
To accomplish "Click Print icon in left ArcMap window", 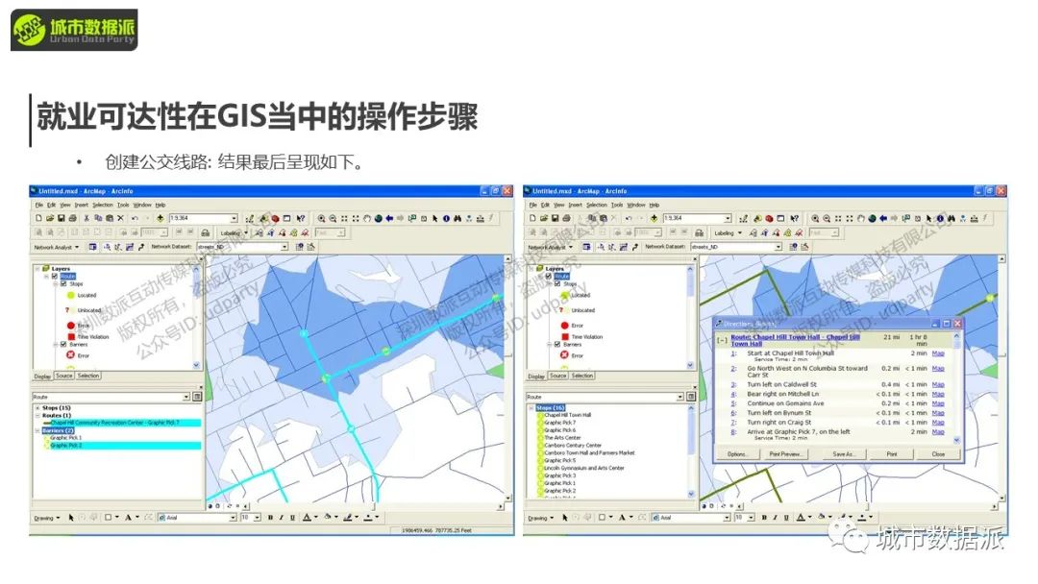I will [x=71, y=218].
